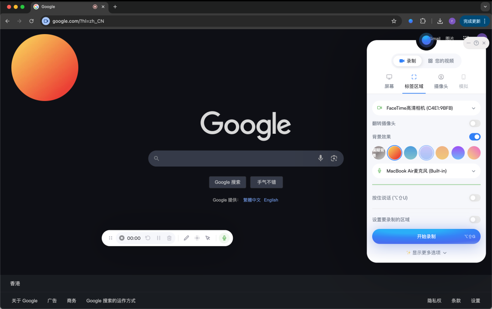The image size is (492, 309).
Task: Click the pause icon in recording toolbar
Action: point(159,238)
